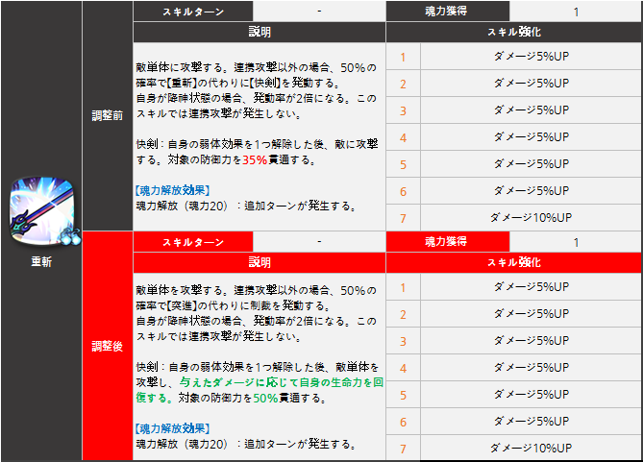Click the red 35% penetration value
The width and height of the screenshot is (643, 462).
pyautogui.click(x=255, y=159)
